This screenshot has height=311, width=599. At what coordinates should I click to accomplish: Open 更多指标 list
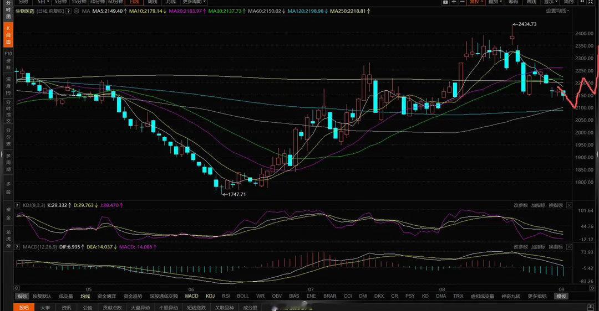pos(537,296)
